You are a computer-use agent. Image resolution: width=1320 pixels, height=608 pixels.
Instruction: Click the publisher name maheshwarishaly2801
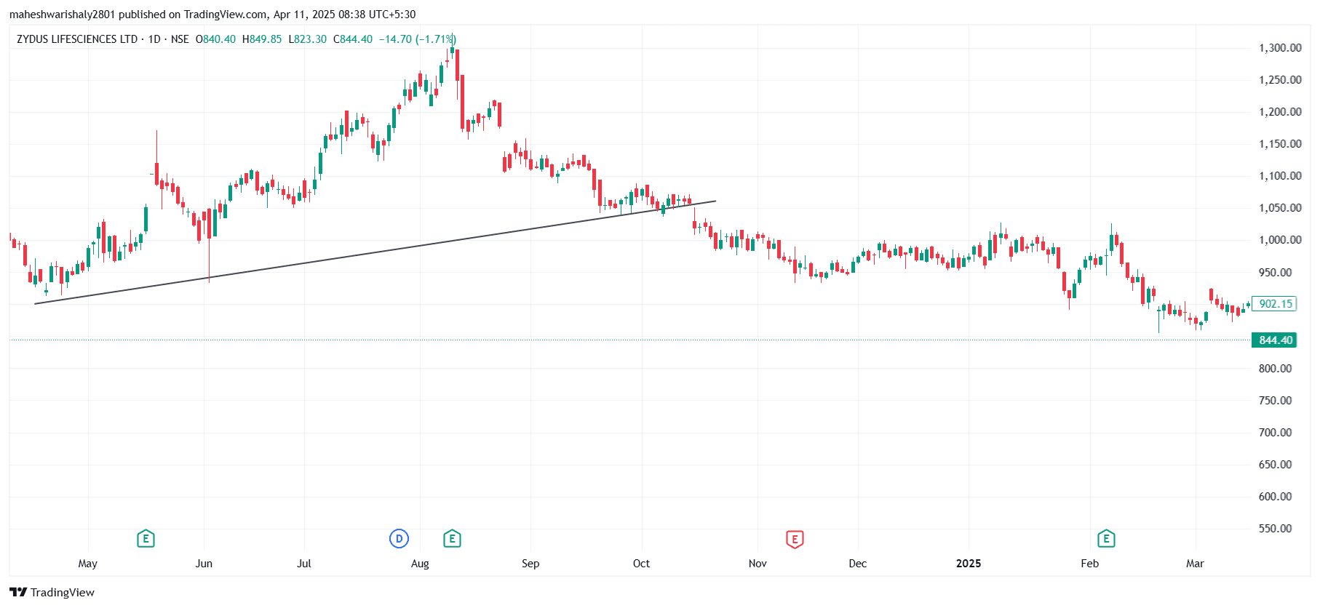pos(62,15)
